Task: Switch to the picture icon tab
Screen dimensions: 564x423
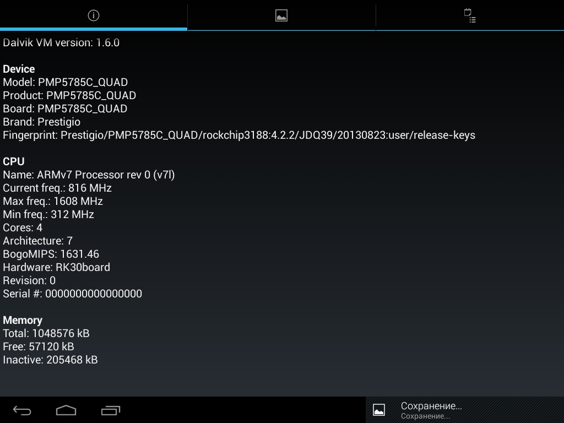Action: tap(281, 15)
